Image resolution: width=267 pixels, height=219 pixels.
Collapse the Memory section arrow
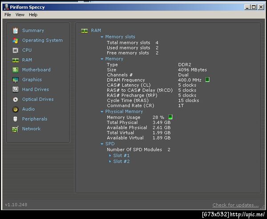pos(102,59)
